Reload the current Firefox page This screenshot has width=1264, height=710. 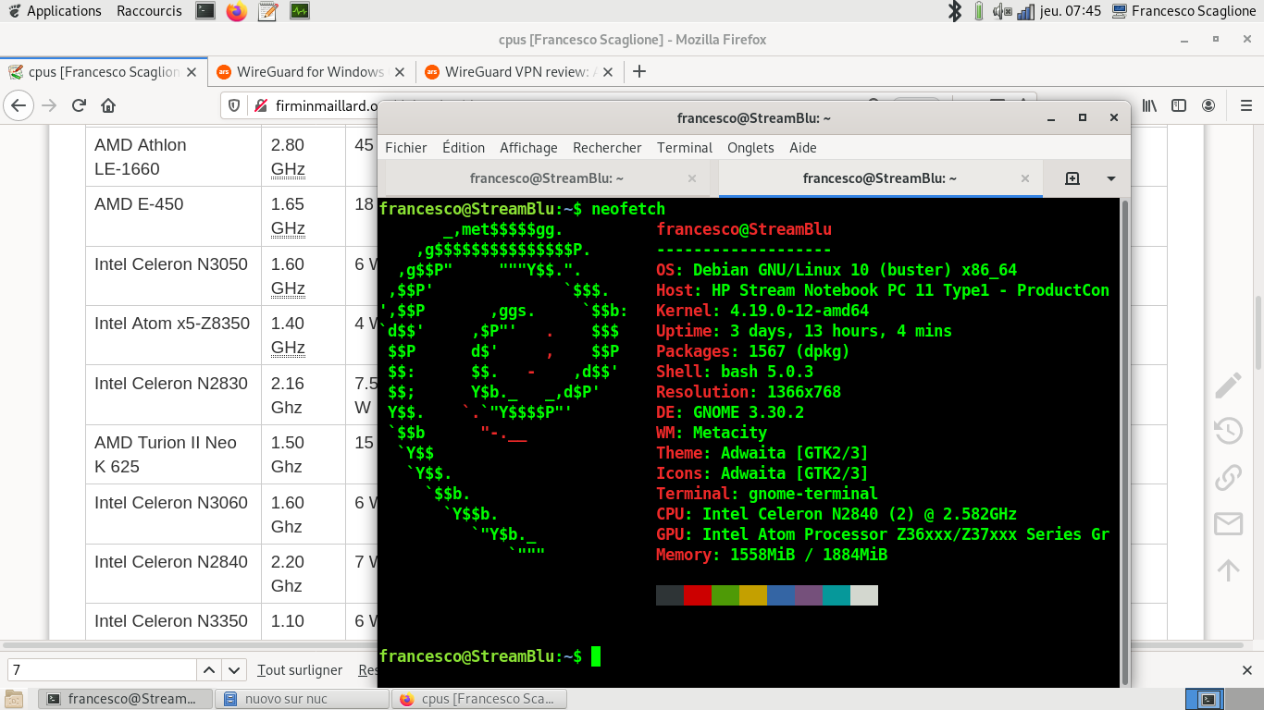point(78,105)
